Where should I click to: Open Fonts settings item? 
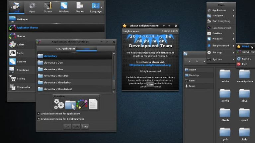[x=22, y=53]
